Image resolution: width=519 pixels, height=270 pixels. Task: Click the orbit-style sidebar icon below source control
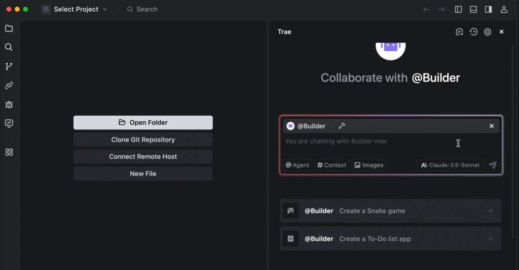click(9, 85)
